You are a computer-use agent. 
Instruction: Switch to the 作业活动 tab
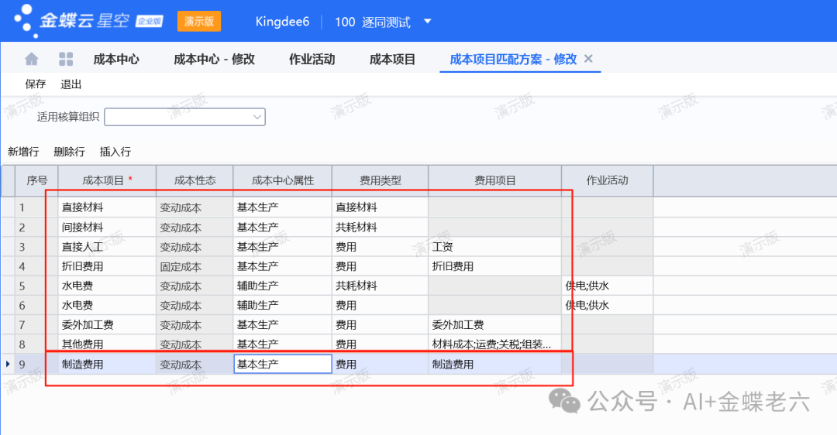(x=312, y=60)
